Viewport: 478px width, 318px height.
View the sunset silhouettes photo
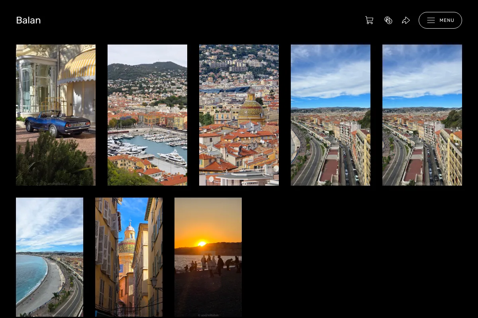[x=208, y=257]
